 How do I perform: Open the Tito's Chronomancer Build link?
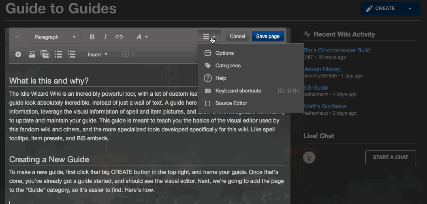pos(337,50)
